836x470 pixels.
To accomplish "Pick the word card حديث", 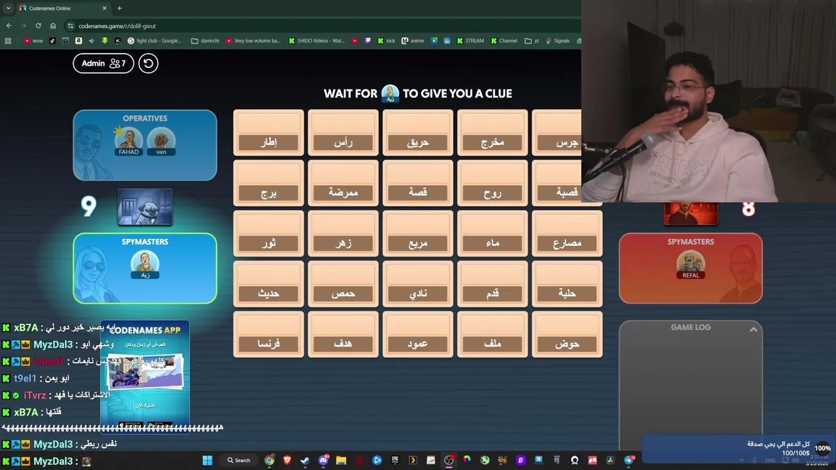I will [x=268, y=284].
